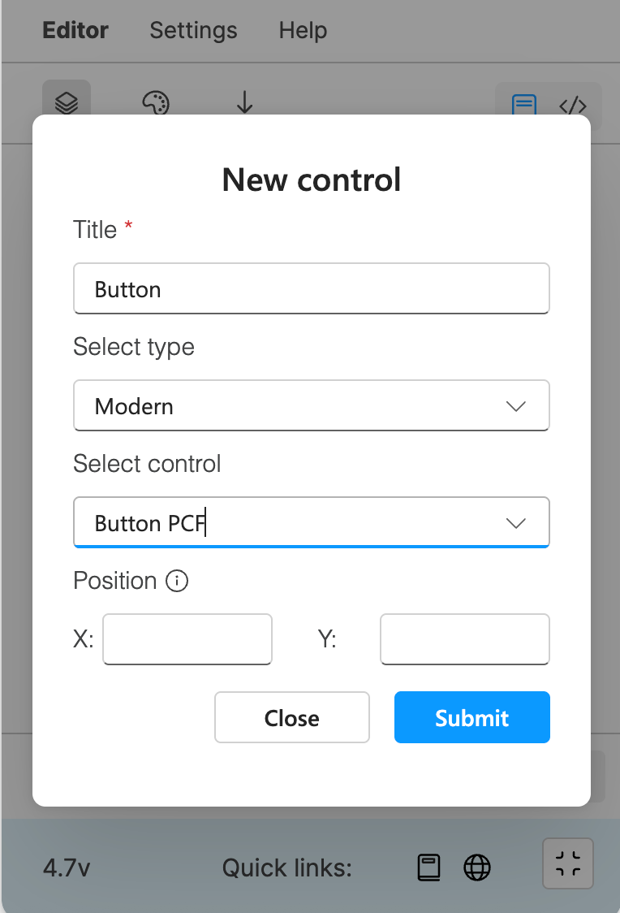Screen dimensions: 620x913
Task: Click the X position input
Action: click(x=187, y=639)
